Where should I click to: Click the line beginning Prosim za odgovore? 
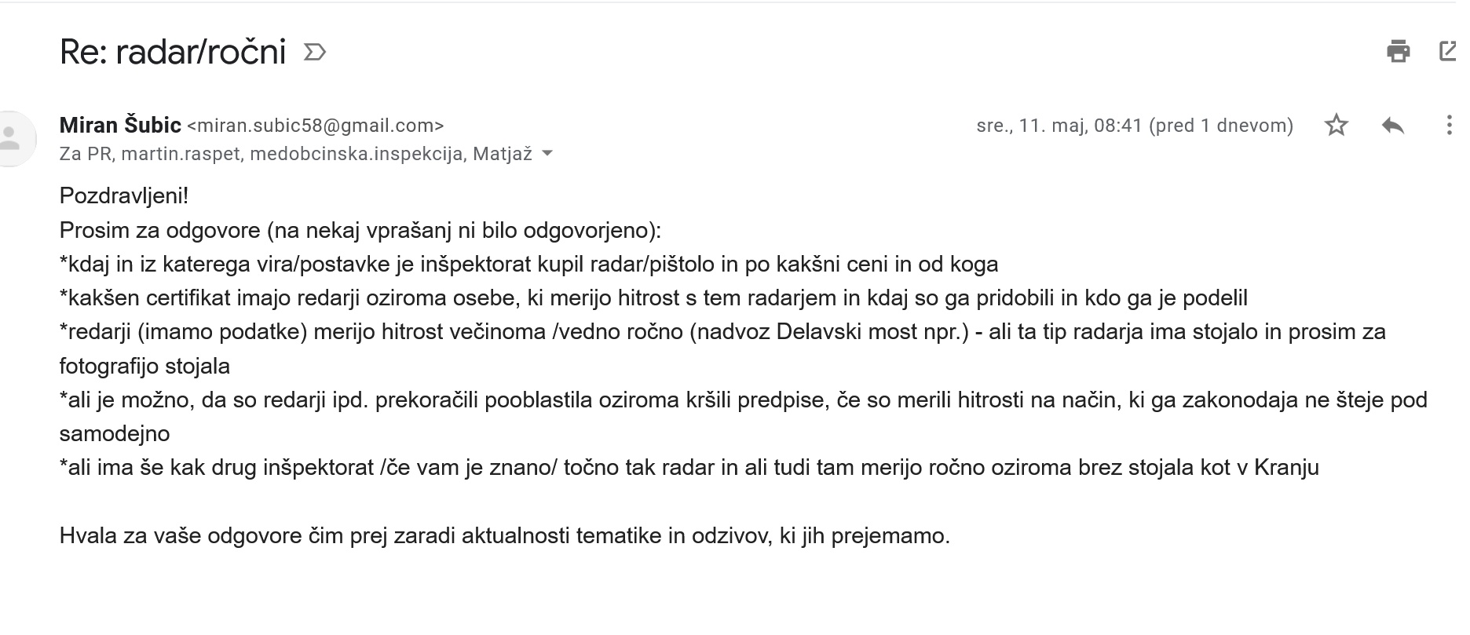pos(360,230)
